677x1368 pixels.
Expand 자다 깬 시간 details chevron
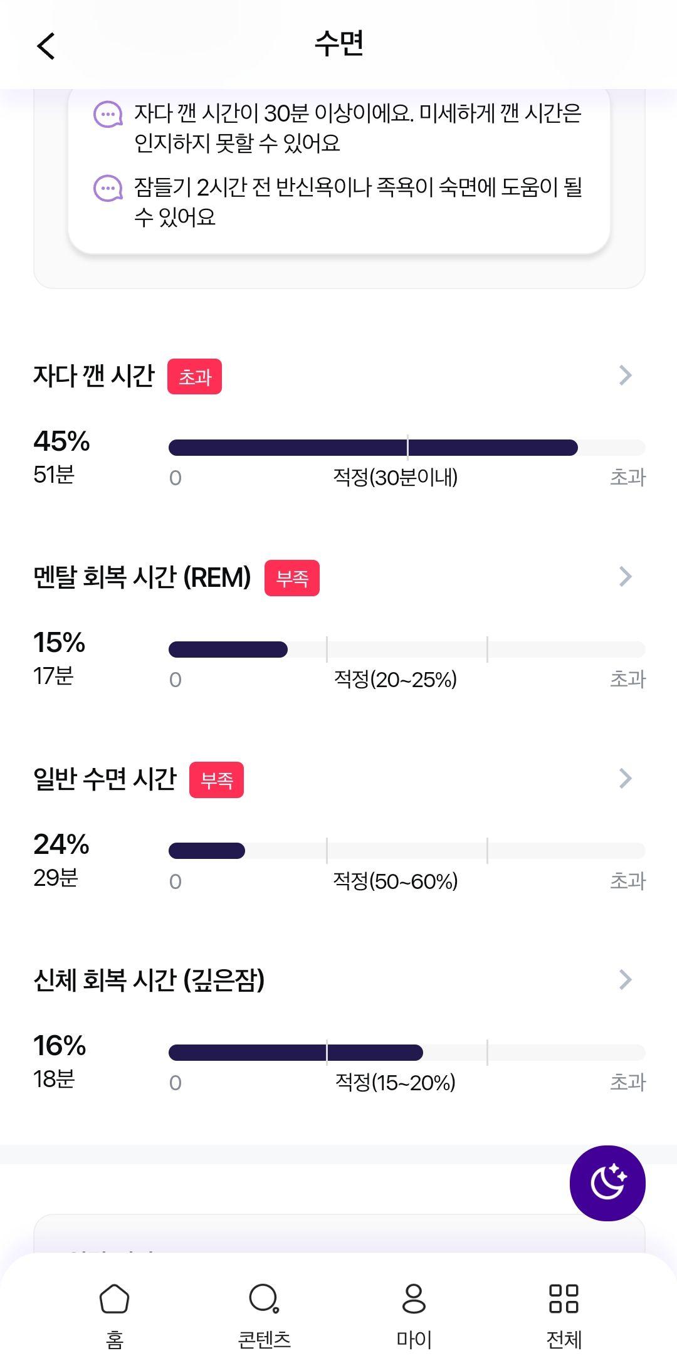pyautogui.click(x=625, y=376)
